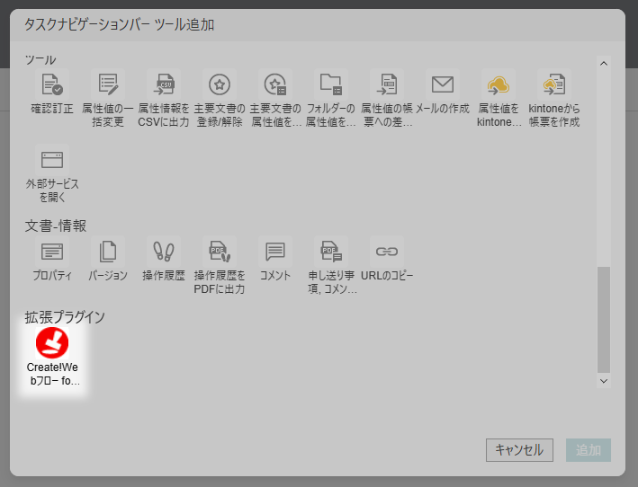Click the vertical scrollbar thumb
Image resolution: width=638 pixels, height=487 pixels.
tap(604, 320)
